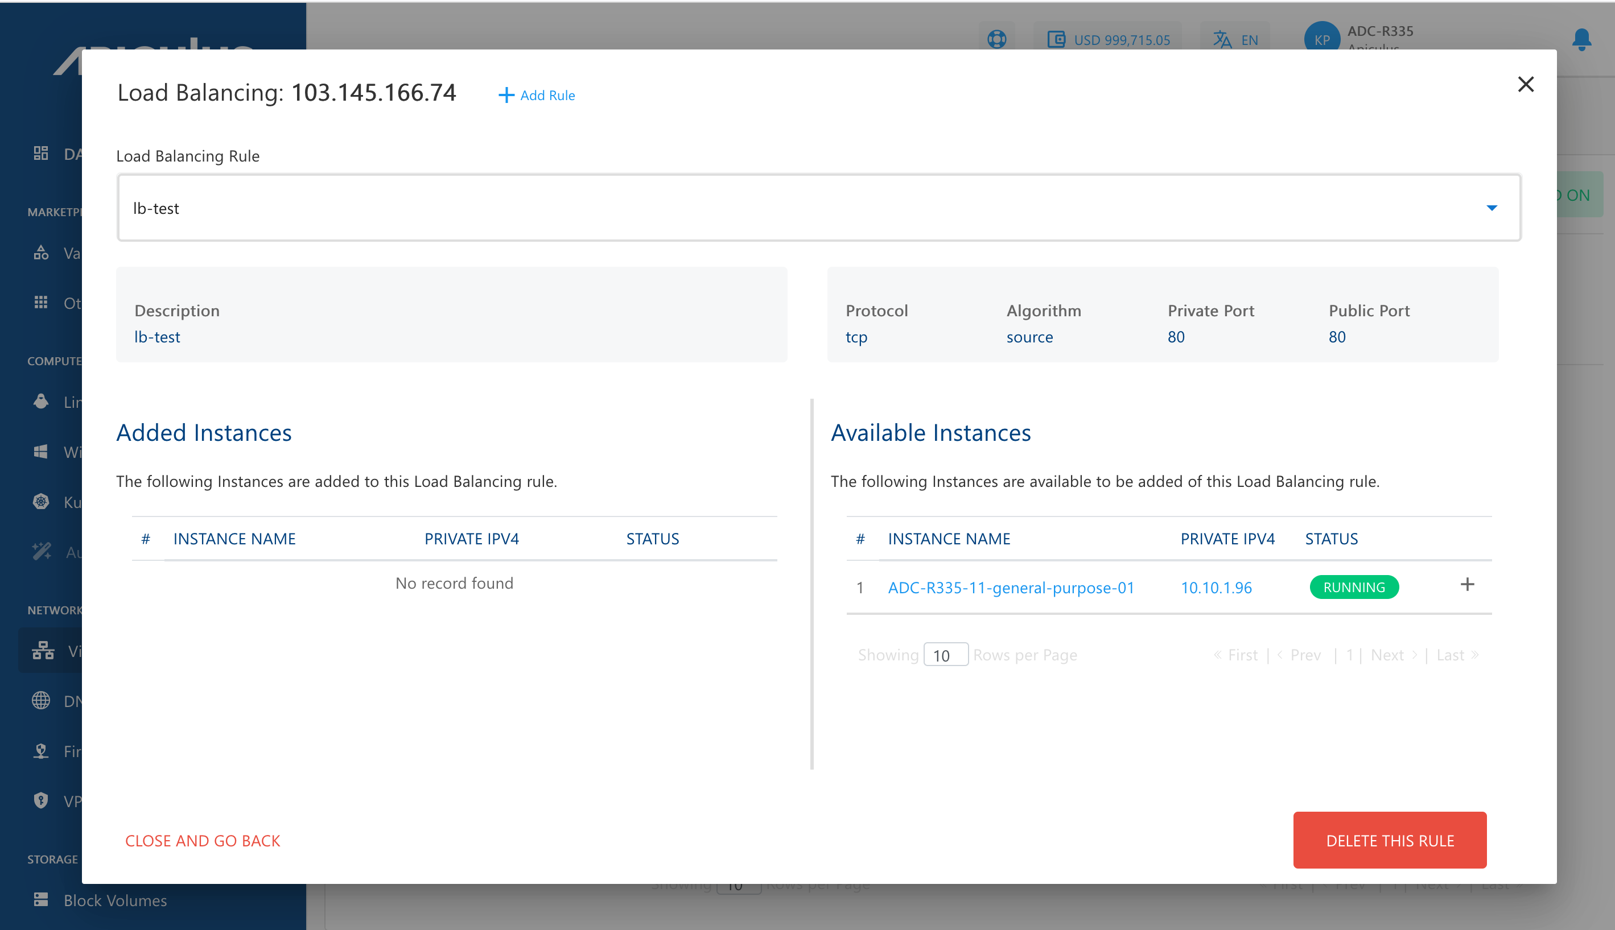1615x930 pixels.
Task: Sort Available Instances by INSTANCE NAME column
Action: coord(949,539)
